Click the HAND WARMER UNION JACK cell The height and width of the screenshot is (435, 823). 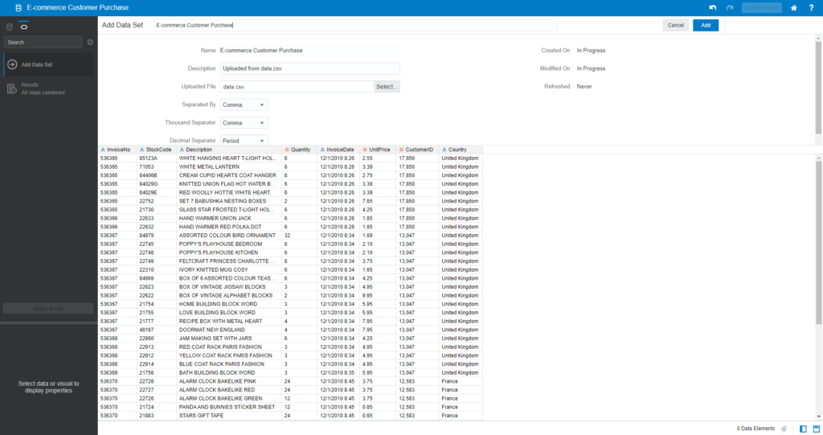[229, 219]
